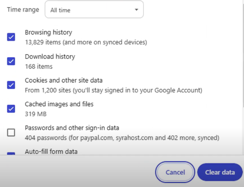
Task: Enable Passwords and other sign-in data checkbox
Action: 11,132
